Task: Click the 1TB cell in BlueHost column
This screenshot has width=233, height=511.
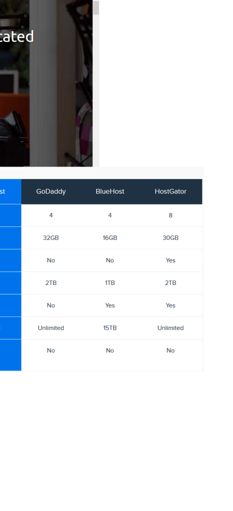Action: pos(110,283)
